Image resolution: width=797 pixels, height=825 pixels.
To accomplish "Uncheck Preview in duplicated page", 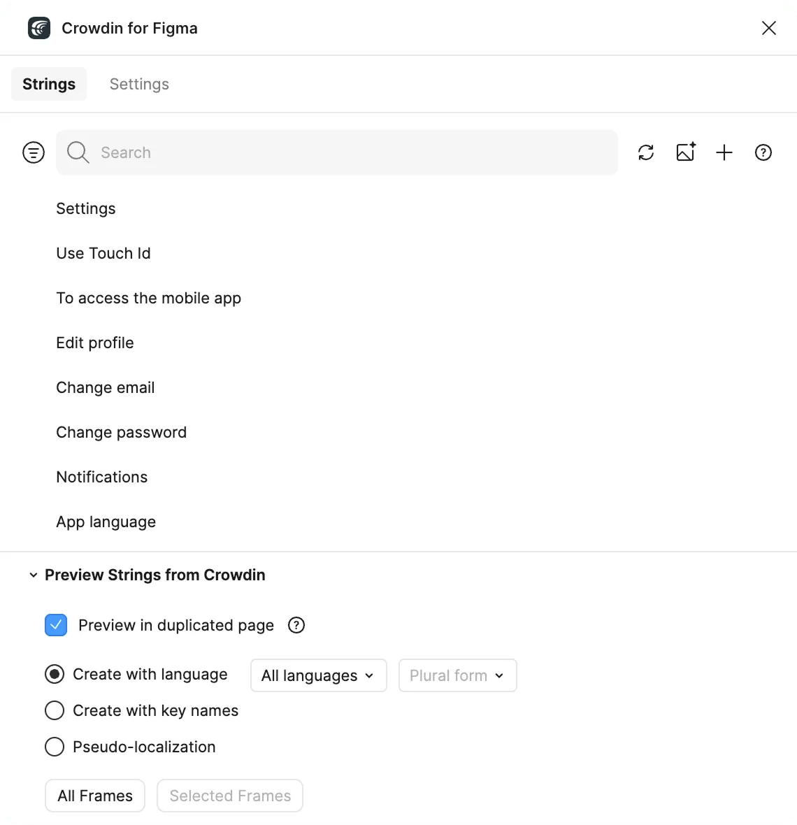I will 55,625.
